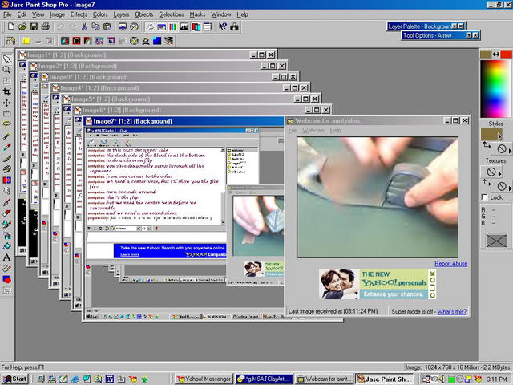Open the background style flyout below Styles
513x385 pixels.
pyautogui.click(x=510, y=150)
